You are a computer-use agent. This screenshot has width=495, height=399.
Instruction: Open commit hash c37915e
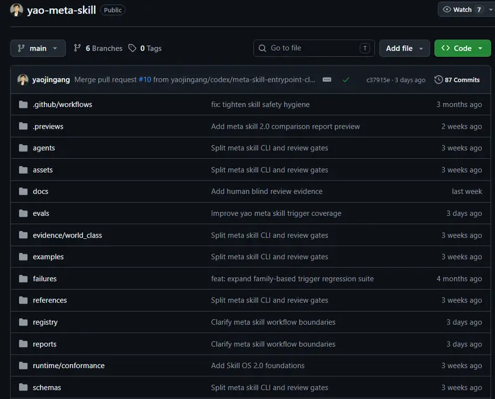tap(378, 80)
